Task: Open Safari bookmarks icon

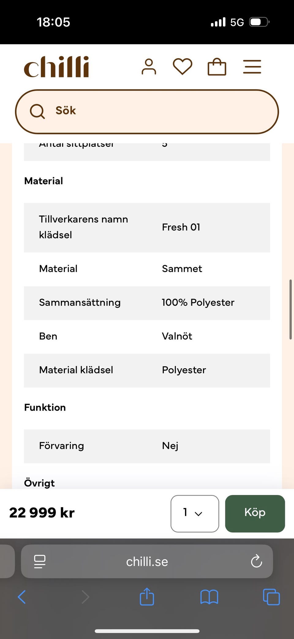Action: [209, 597]
